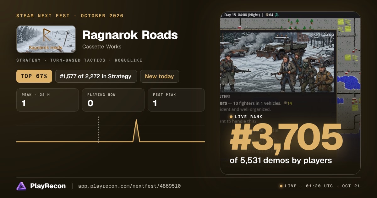The width and height of the screenshot is (377, 198).
Task: Click the skull icon next to 64
Action: [x=267, y=14]
